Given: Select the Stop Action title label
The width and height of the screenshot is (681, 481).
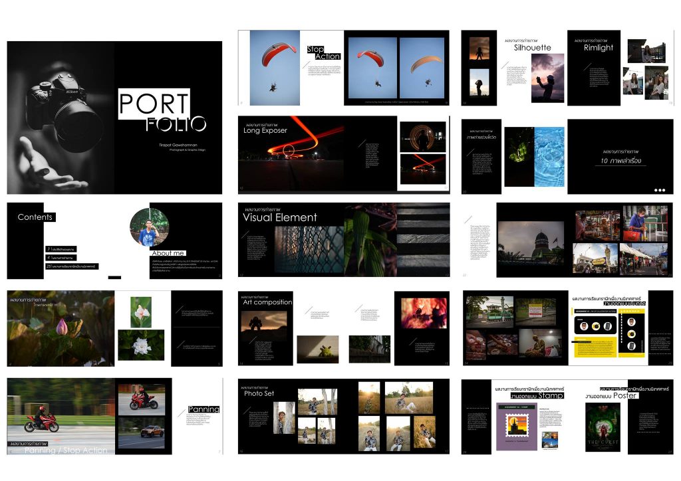Looking at the screenshot, I should point(323,52).
